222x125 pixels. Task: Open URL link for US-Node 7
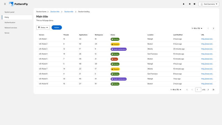[207, 69]
